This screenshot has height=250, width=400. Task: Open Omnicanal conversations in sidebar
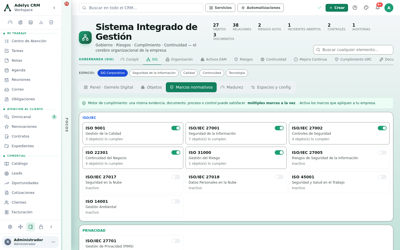pos(31,117)
